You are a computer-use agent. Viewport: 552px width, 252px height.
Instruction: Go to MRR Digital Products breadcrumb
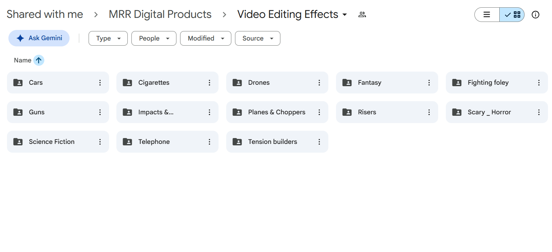coord(160,15)
